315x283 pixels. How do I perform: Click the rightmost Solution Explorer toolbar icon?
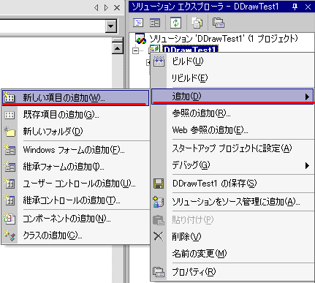(219, 23)
